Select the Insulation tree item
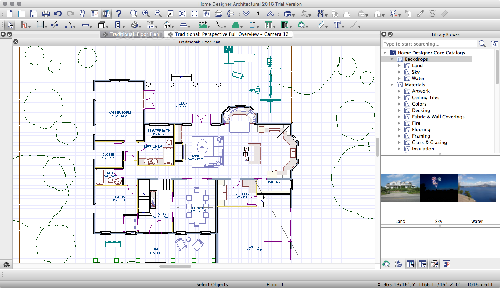The width and height of the screenshot is (500, 288). [423, 149]
